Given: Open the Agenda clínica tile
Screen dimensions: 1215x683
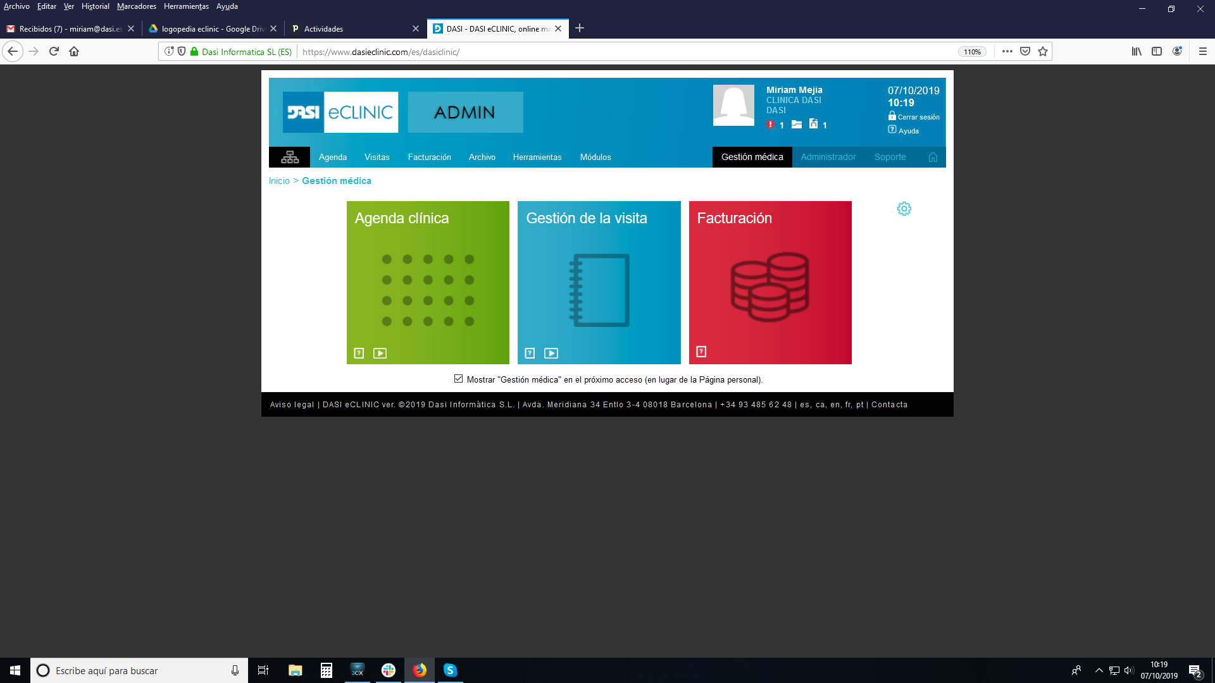Looking at the screenshot, I should click(428, 283).
